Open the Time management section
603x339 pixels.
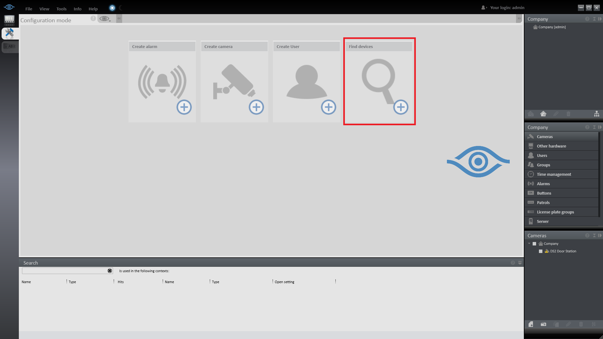[x=554, y=174]
